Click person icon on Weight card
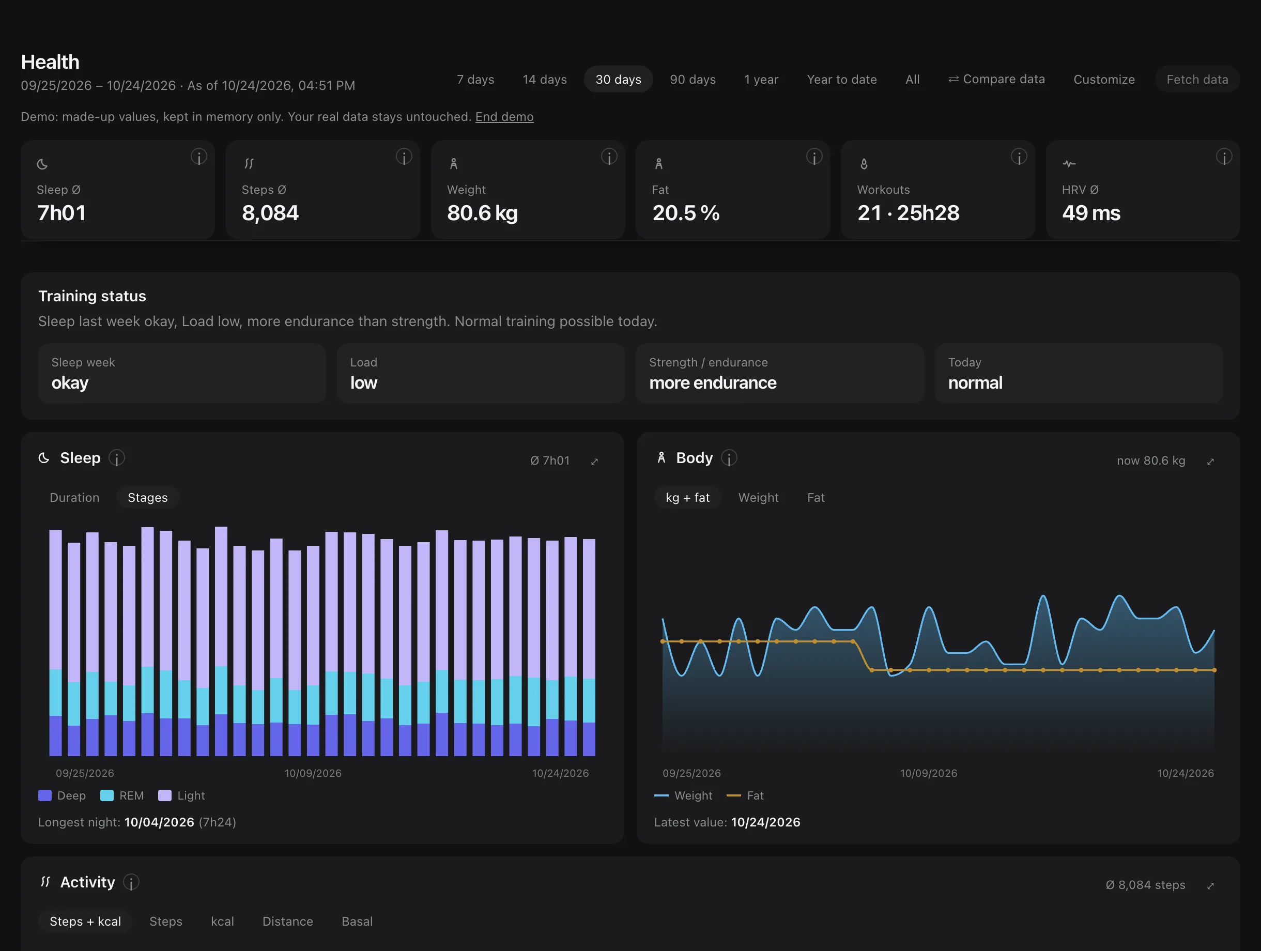The height and width of the screenshot is (951, 1261). click(454, 164)
